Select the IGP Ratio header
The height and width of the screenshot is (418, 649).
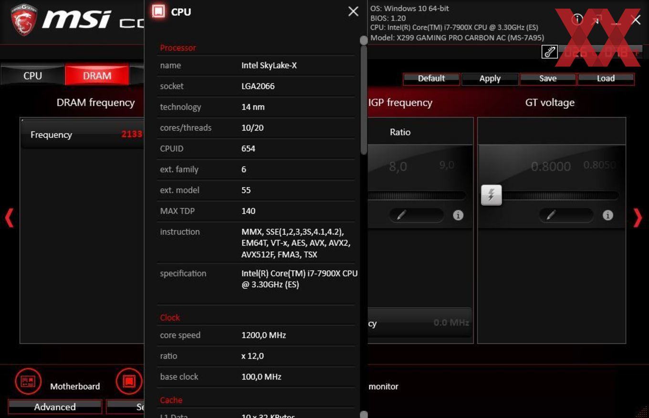[x=400, y=132]
